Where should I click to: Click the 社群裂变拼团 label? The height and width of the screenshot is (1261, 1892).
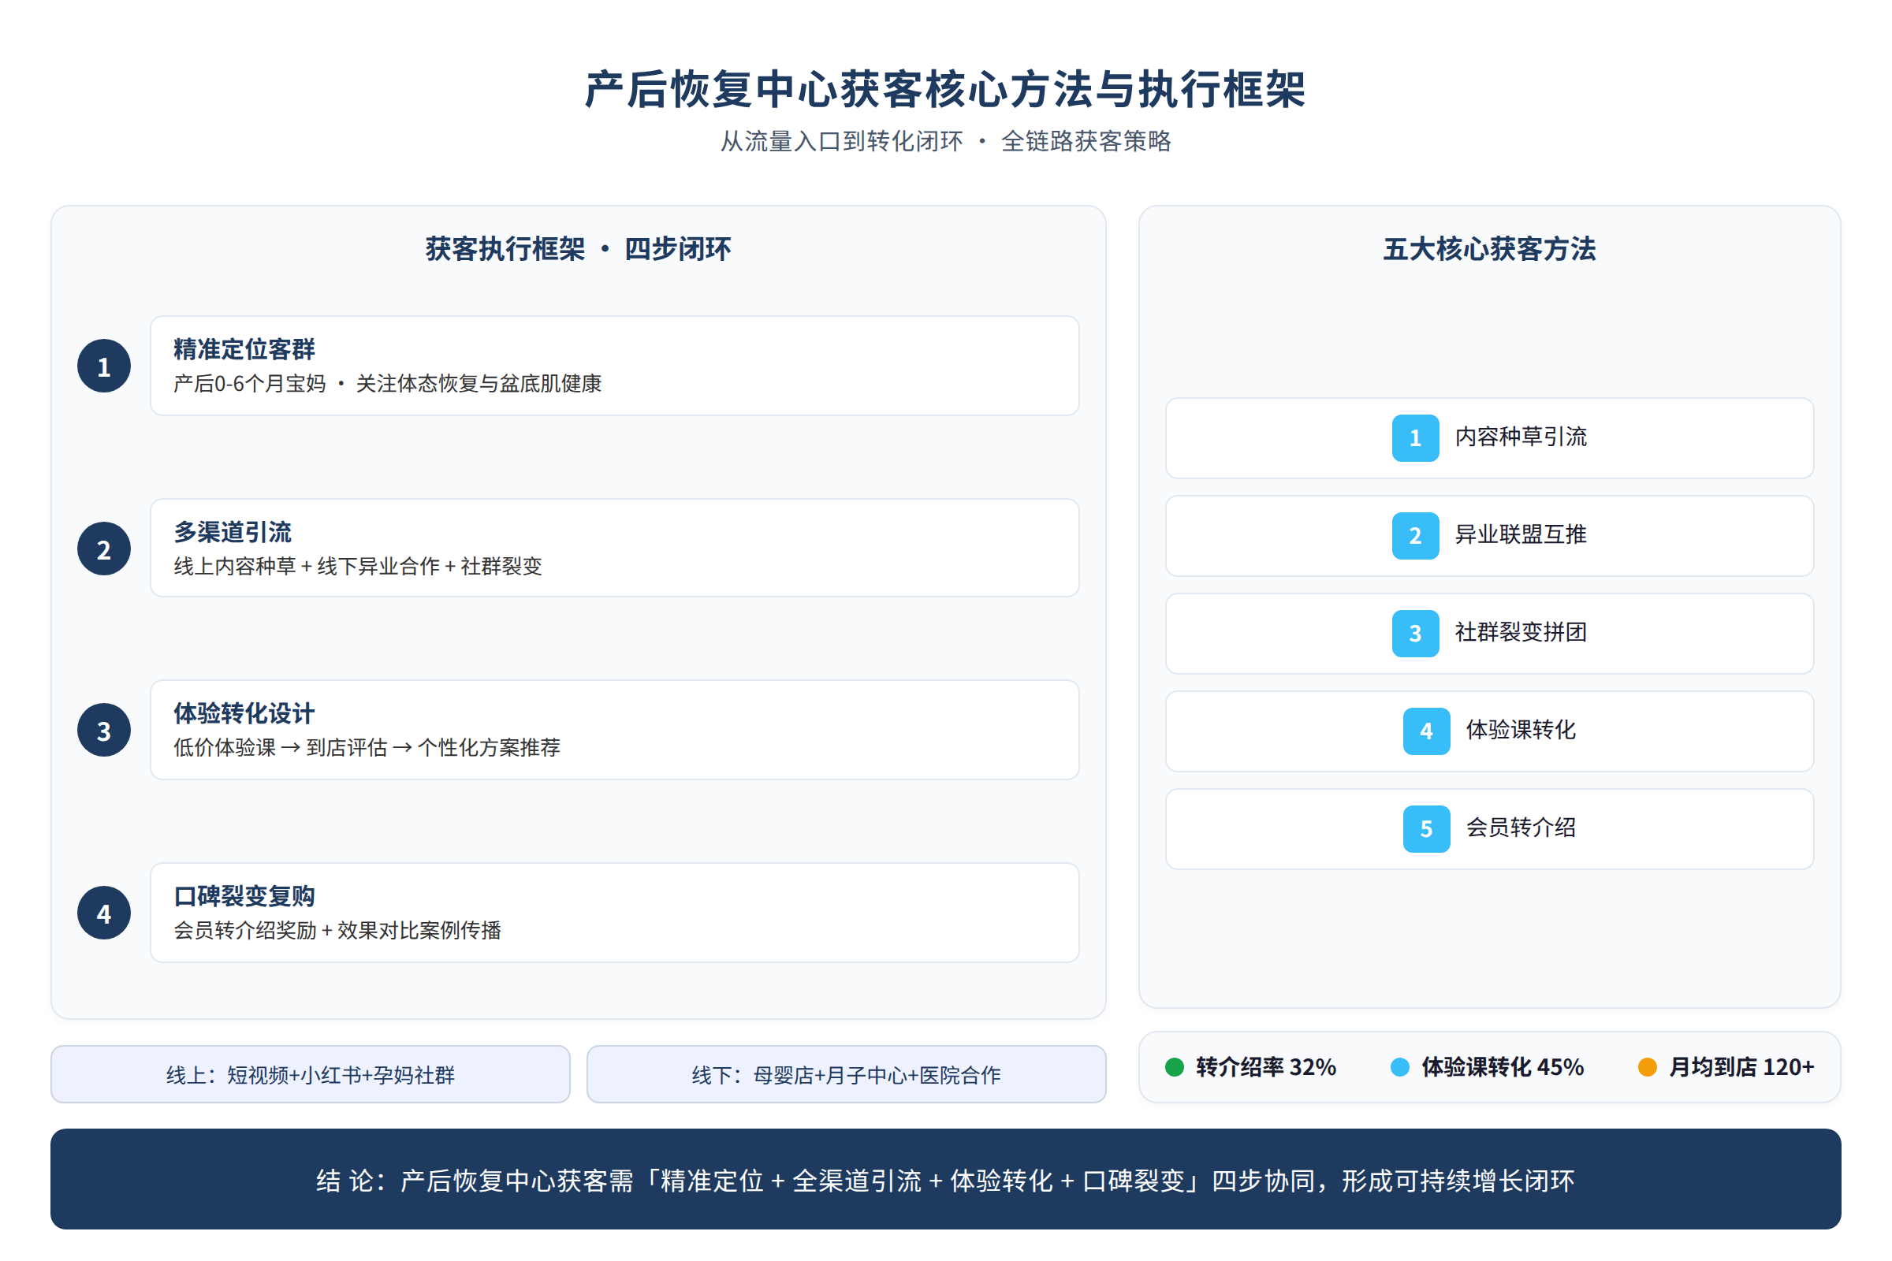click(x=1521, y=632)
